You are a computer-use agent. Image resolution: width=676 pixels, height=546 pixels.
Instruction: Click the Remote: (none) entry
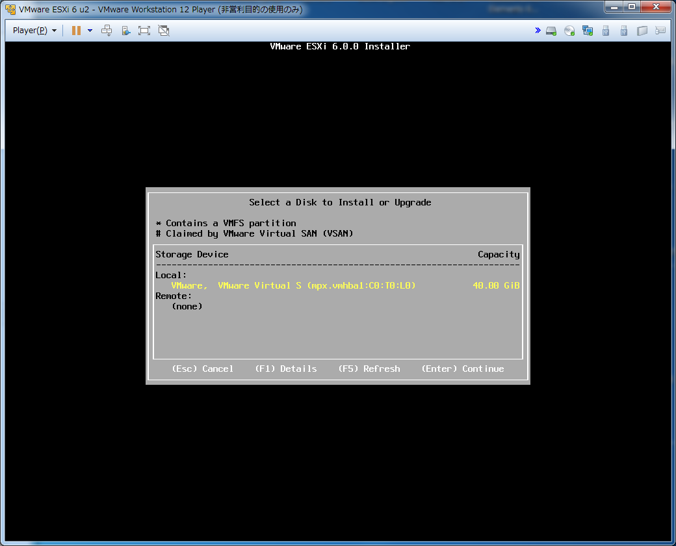(187, 306)
